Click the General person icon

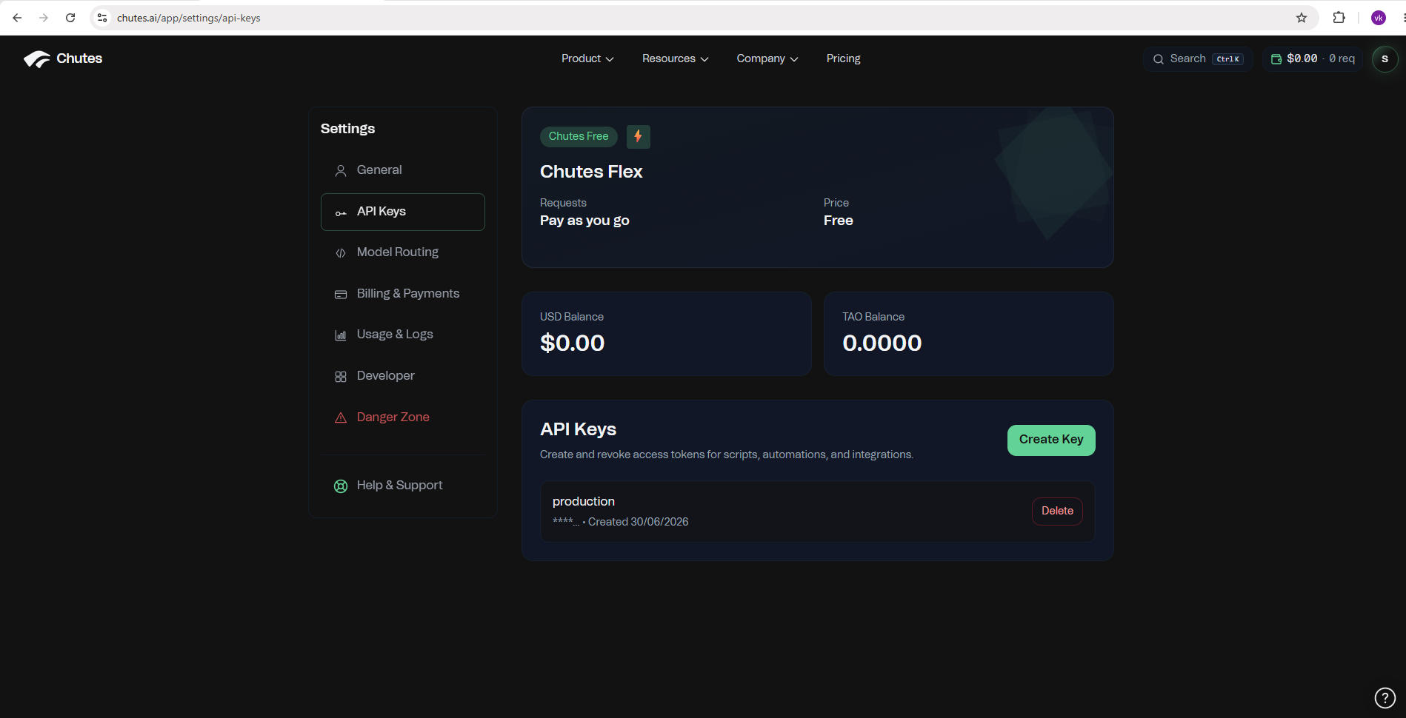[x=341, y=171]
